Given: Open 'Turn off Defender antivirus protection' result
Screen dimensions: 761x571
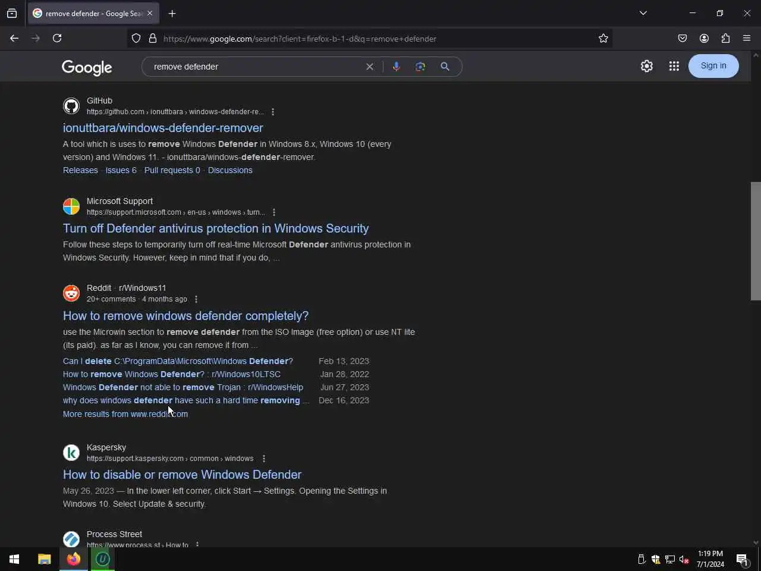Looking at the screenshot, I should click(216, 228).
